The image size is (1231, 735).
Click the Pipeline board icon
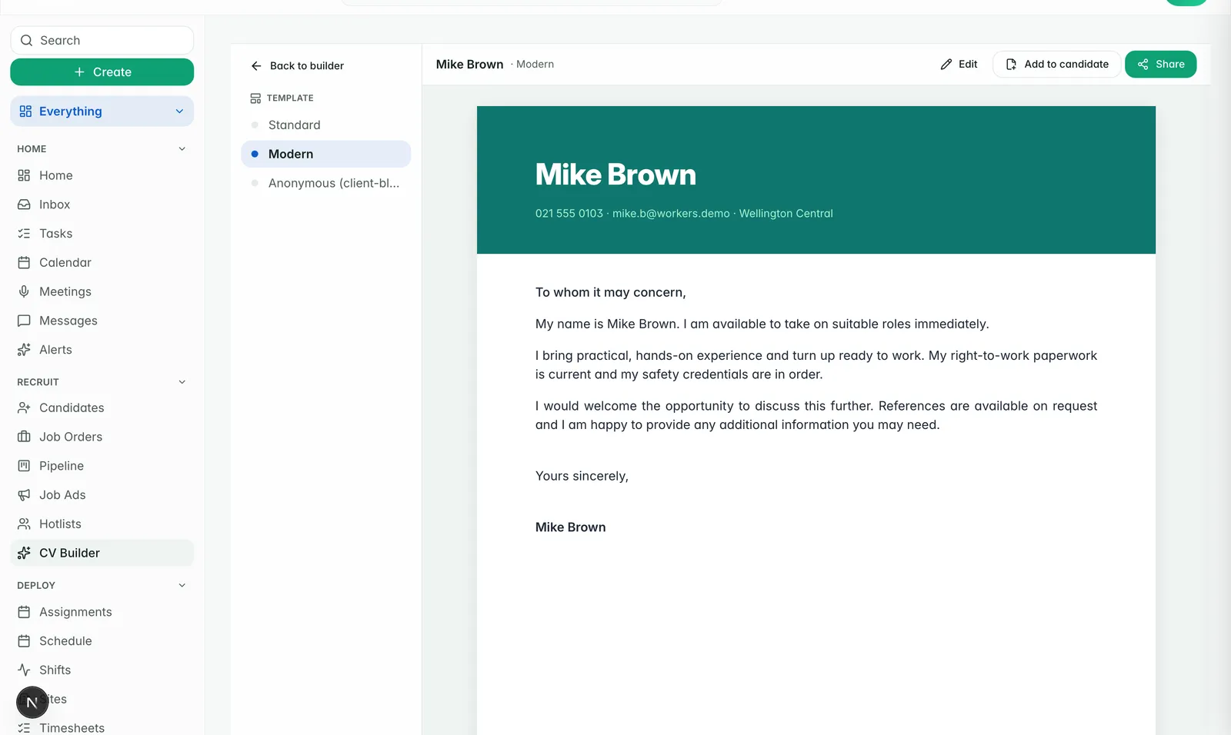click(x=24, y=466)
